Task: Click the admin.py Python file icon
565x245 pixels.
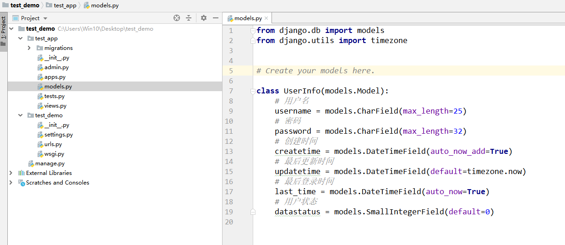Action: [x=40, y=67]
